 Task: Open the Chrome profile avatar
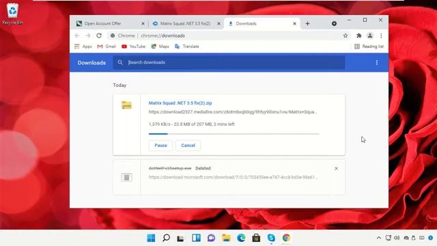(370, 36)
